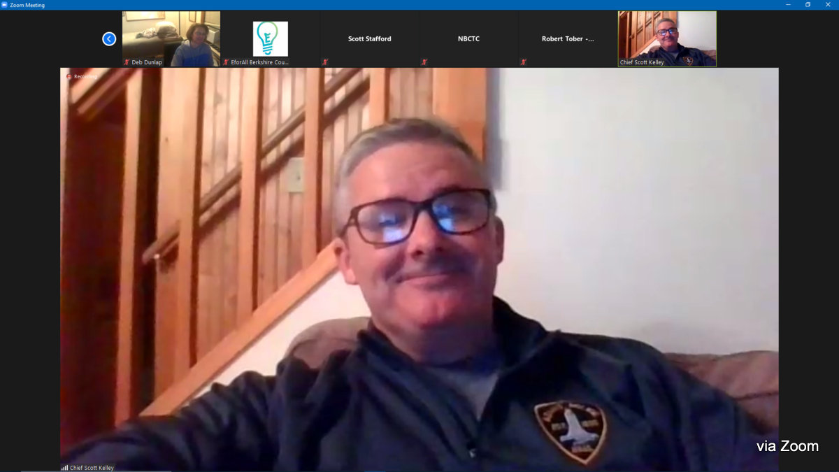839x472 pixels.
Task: Select the NBCTC participant tile
Action: tap(468, 38)
